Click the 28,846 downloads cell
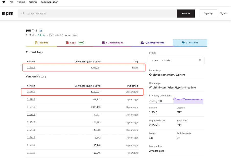The width and height of the screenshot is (231, 158). 97,153
